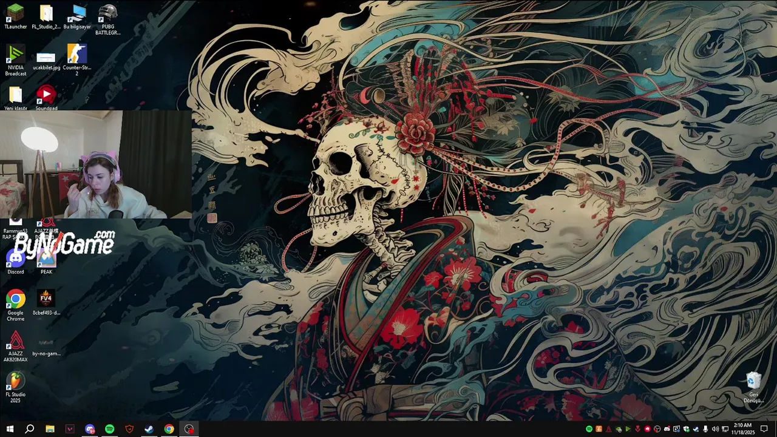Click the microphone tray icon
Viewport: 777px width, 437px height.
705,429
